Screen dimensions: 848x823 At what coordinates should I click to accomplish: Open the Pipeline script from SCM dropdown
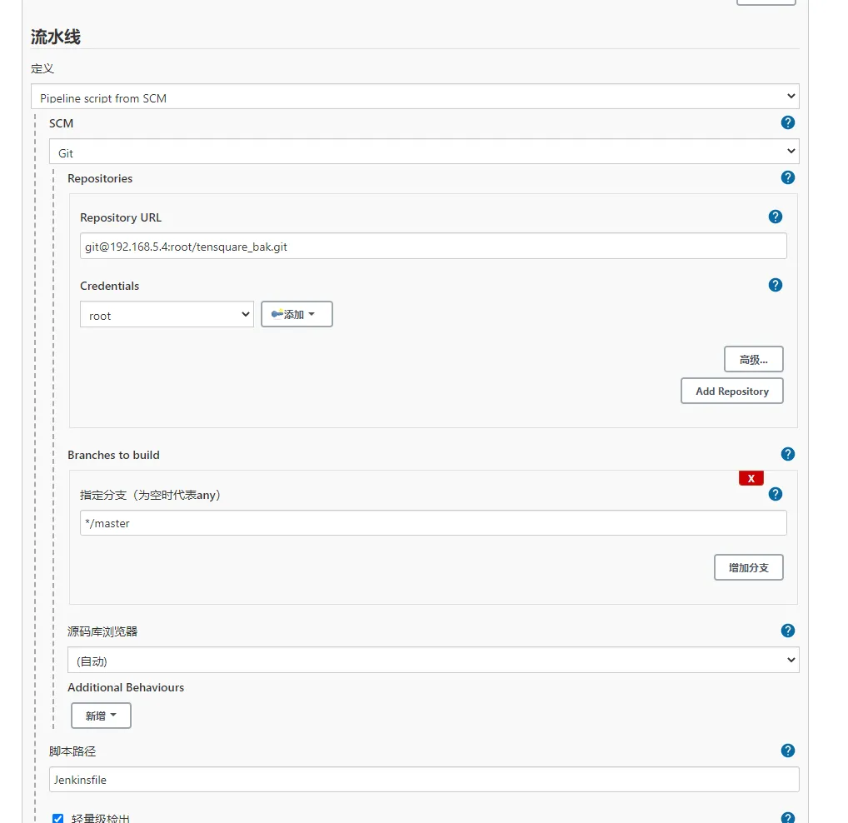415,97
